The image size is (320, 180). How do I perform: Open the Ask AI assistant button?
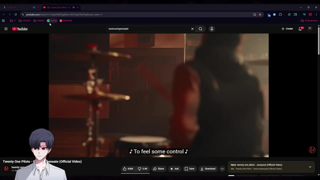(174, 169)
